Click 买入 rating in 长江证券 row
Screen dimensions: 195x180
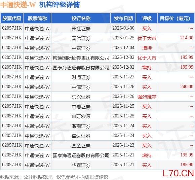[147, 29]
